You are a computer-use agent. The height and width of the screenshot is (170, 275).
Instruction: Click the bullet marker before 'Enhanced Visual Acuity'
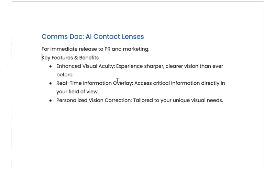click(x=51, y=66)
